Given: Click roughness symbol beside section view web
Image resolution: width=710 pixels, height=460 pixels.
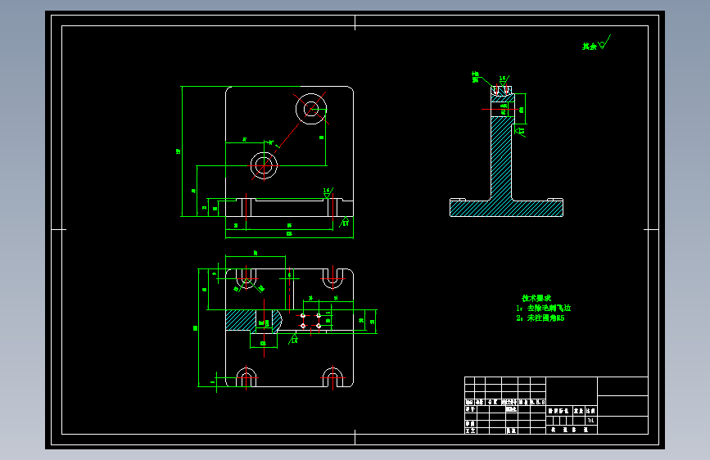Looking at the screenshot, I should click(520, 131).
